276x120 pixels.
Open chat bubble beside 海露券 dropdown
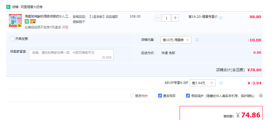[x=197, y=40]
